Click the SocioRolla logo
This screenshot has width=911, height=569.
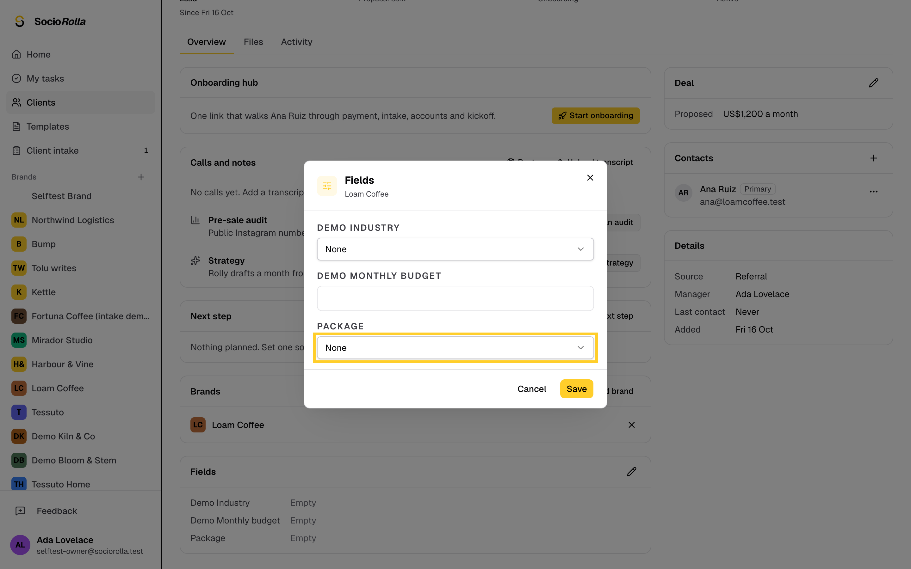(50, 21)
